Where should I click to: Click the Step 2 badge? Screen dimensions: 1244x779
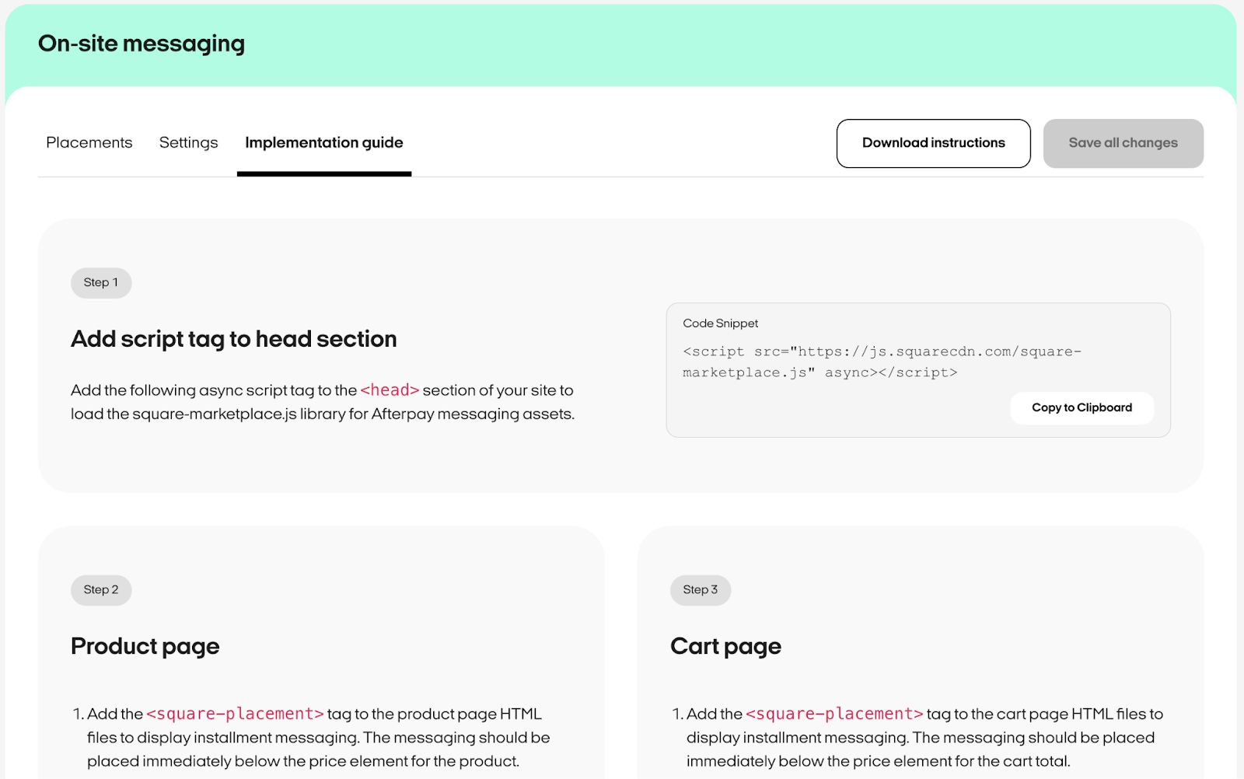pos(101,590)
